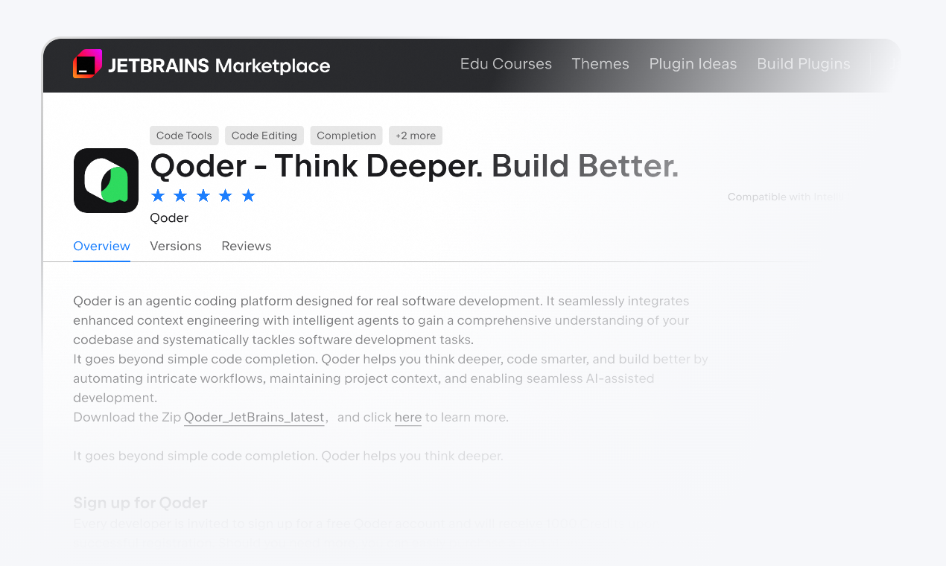Click the second rating star under the title
The image size is (946, 566).
click(x=180, y=195)
